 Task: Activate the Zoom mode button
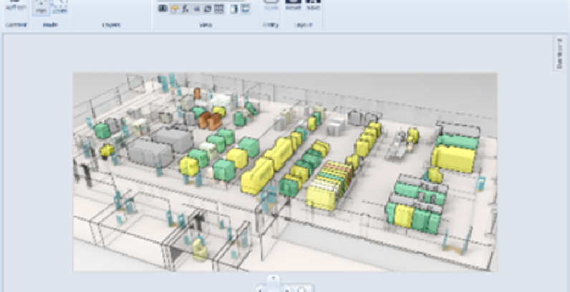coord(59,9)
